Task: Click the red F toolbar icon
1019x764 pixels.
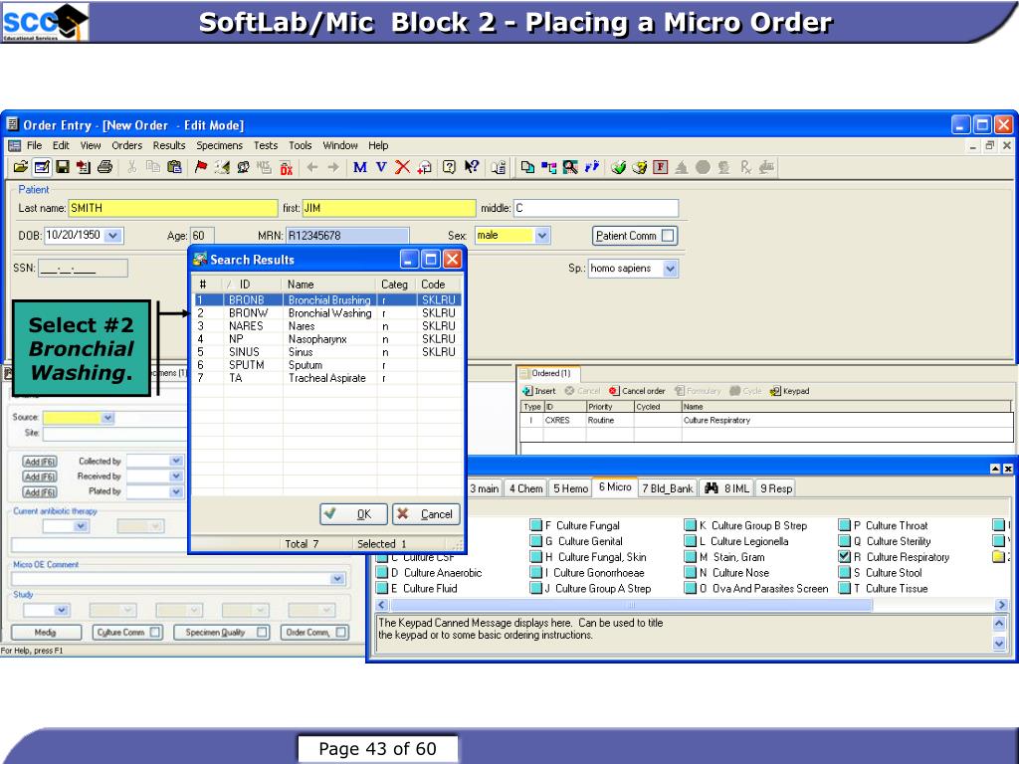Action: coord(661,167)
